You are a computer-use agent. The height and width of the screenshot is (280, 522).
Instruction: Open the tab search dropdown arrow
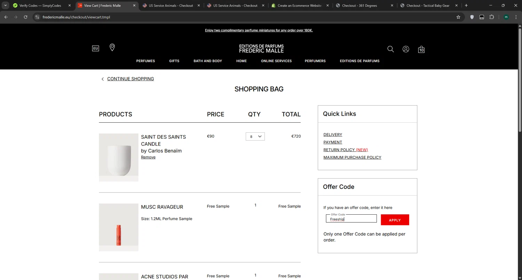click(6, 6)
